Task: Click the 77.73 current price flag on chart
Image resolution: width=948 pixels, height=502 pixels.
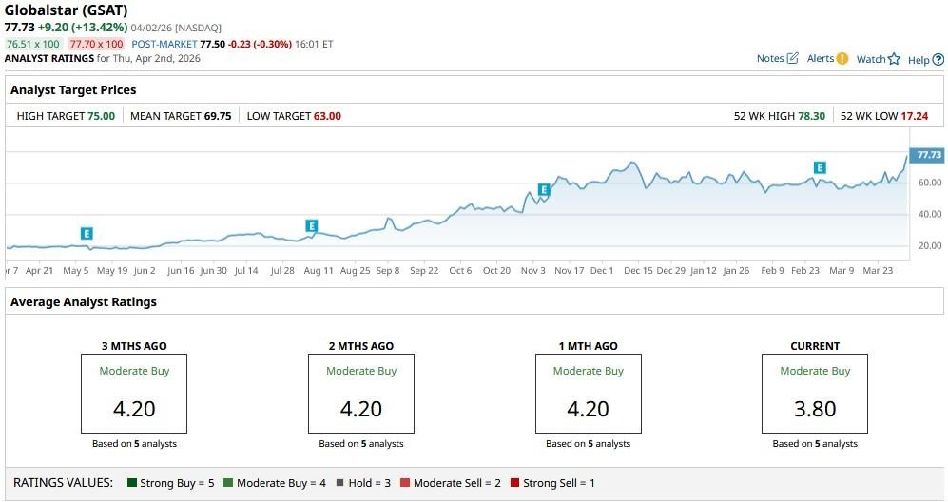Action: pyautogui.click(x=927, y=155)
